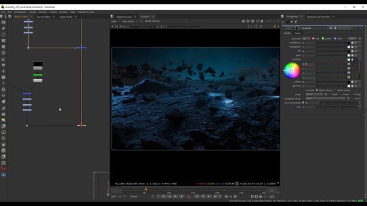367x206 pixels.
Task: Jump to the first frame
Action: point(163,197)
